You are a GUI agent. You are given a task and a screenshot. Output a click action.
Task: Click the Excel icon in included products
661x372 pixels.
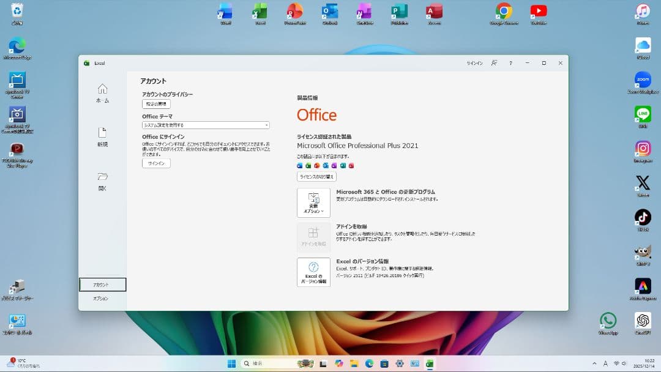pyautogui.click(x=308, y=165)
